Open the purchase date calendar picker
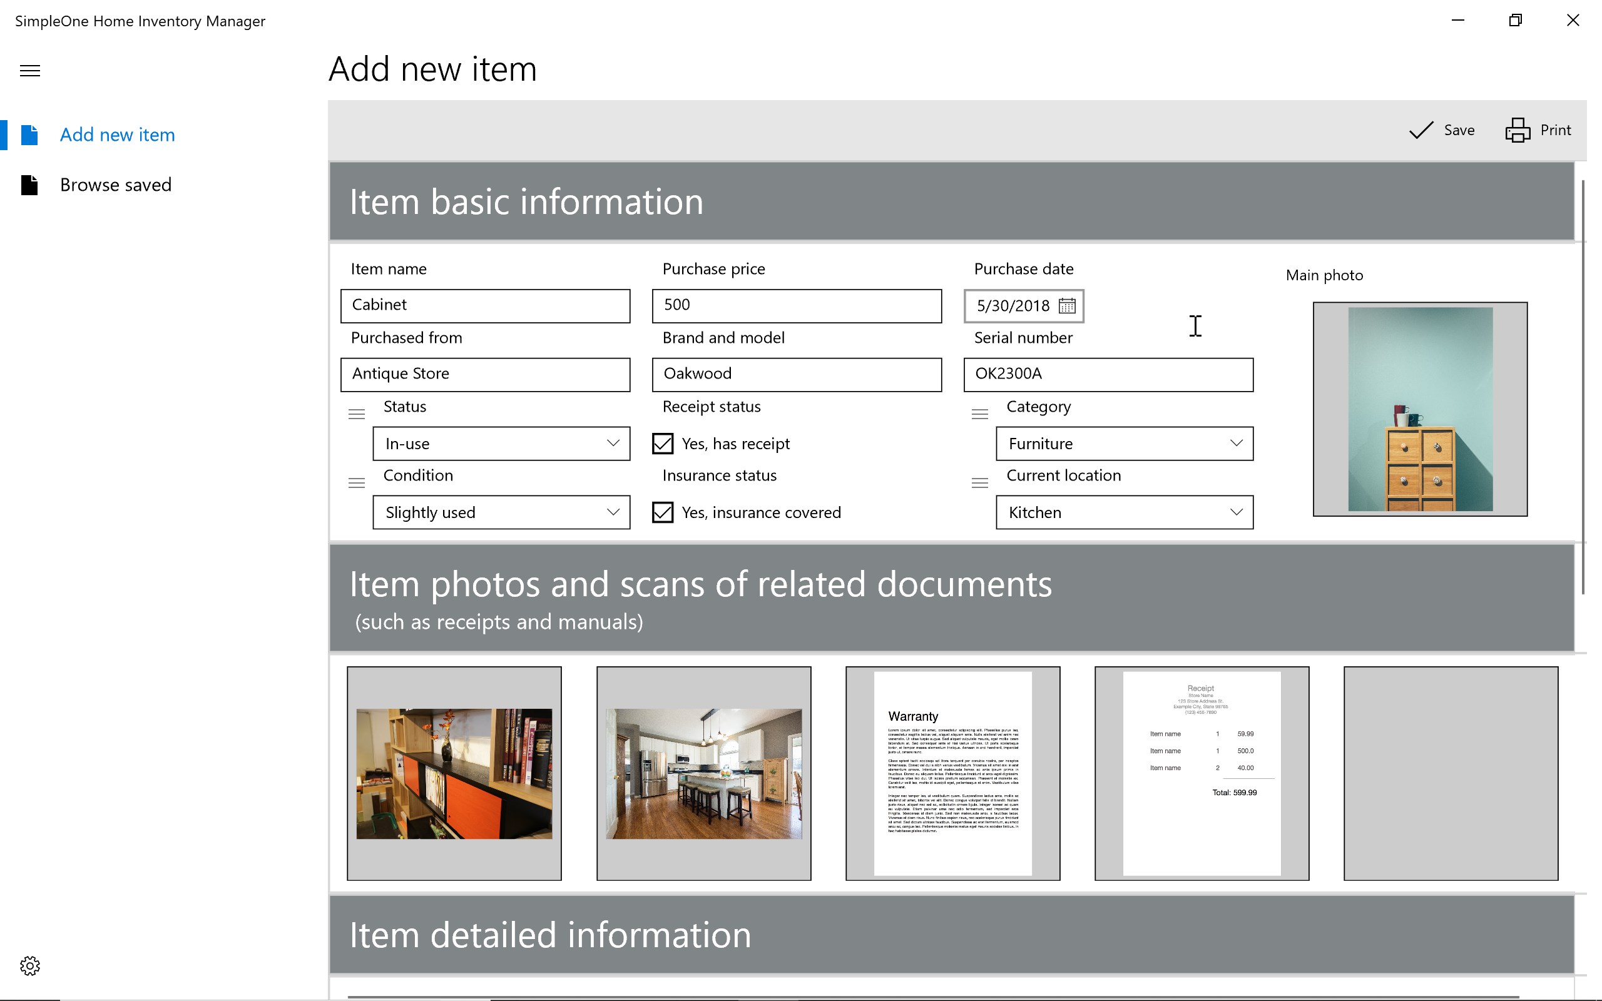This screenshot has width=1602, height=1001. (x=1066, y=306)
